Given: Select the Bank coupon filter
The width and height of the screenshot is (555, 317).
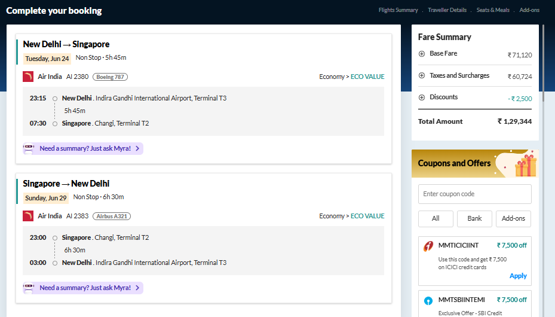Looking at the screenshot, I should 474,218.
